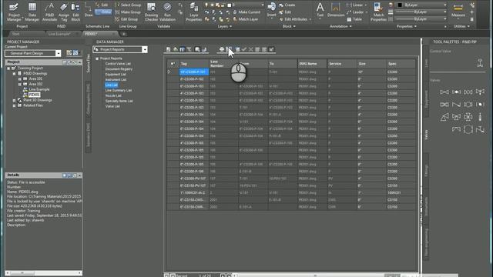Screen dimensions: 493x277
Task: Click the Tag column header
Action: tap(193, 64)
